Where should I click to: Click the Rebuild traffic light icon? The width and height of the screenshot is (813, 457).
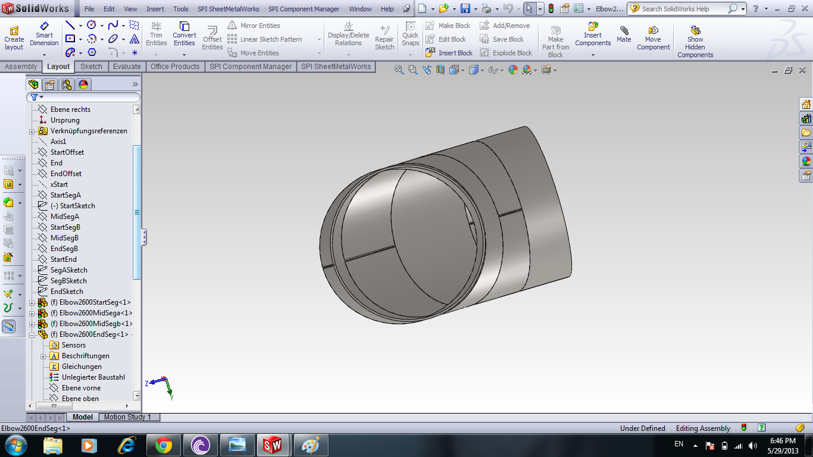[x=551, y=9]
